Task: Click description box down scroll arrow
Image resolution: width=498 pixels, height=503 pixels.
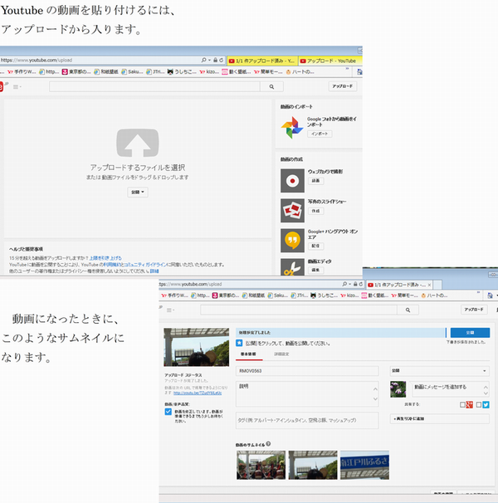Action: (375, 399)
